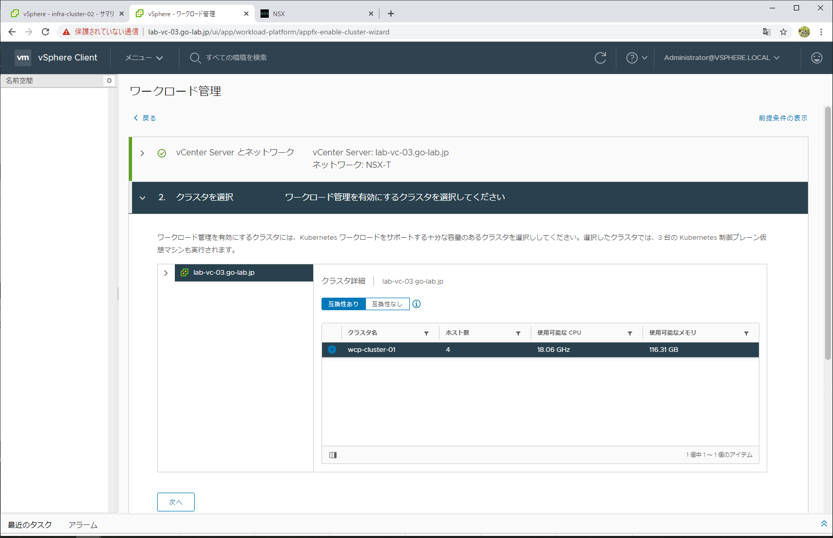This screenshot has width=833, height=538.
Task: Open the Administrator@VSPHERE.LOCAL user dropdown
Action: pyautogui.click(x=722, y=58)
